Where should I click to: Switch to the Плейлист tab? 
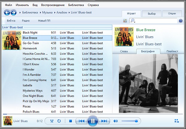pyautogui.click(x=172, y=51)
